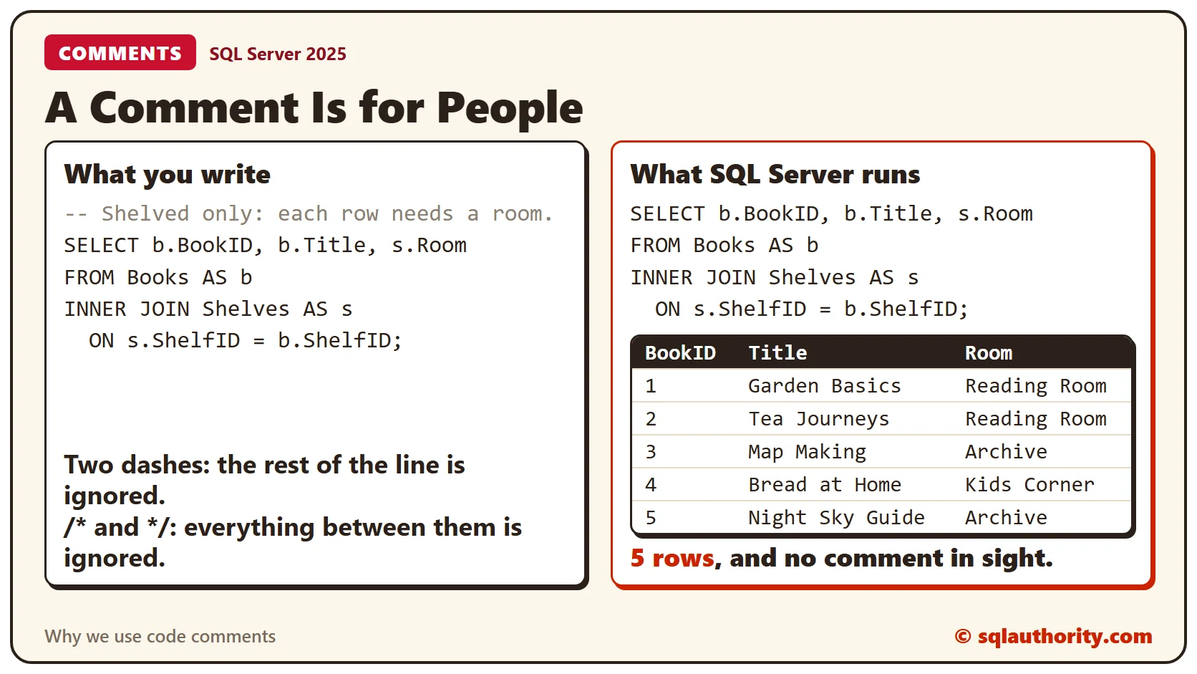Click the 'Why we use code comments' footer
Screen dimensions: 1197x674
pyautogui.click(x=160, y=636)
